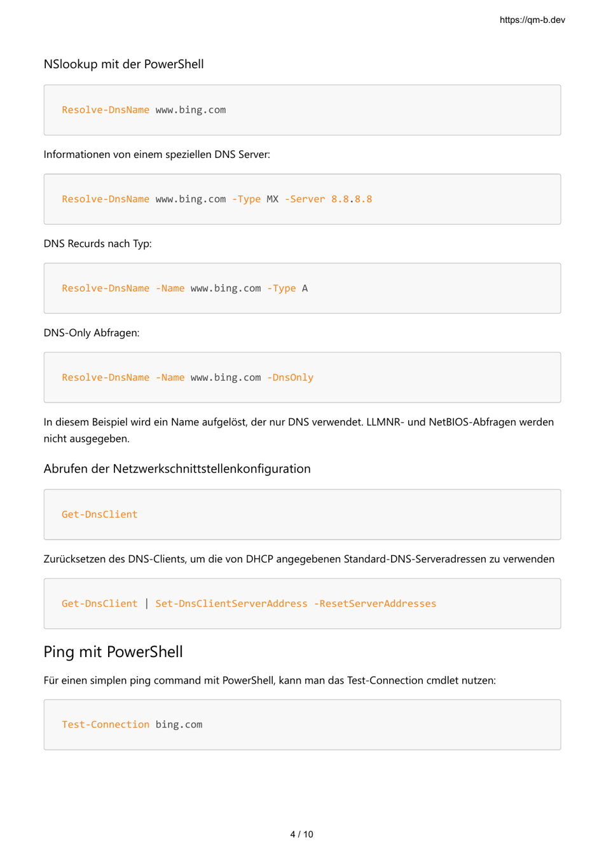This screenshot has width=604, height=855.
Task: Click the "Ping mit PowerShell" heading
Action: pos(113,652)
